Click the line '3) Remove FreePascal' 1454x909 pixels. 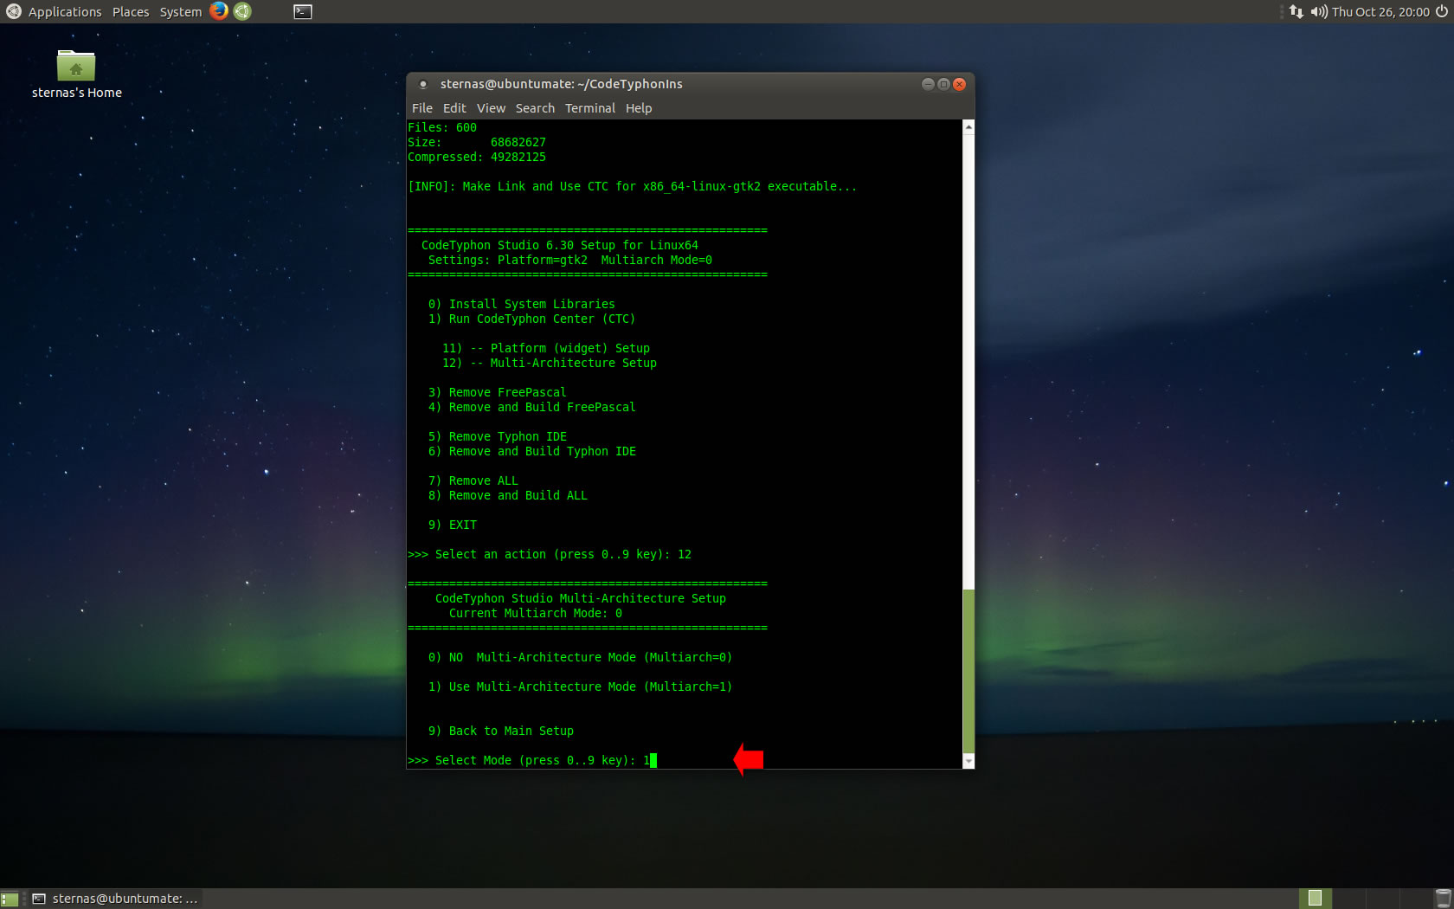[497, 392]
